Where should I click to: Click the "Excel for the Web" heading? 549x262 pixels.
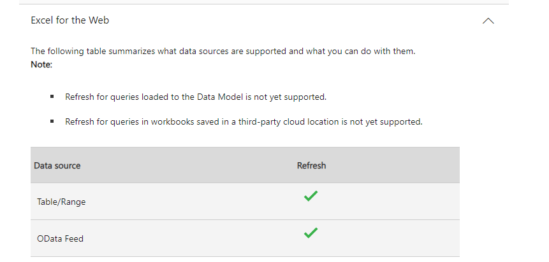pos(70,20)
